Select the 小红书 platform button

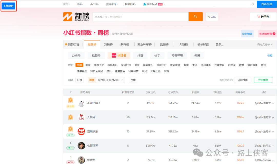[x=119, y=56]
